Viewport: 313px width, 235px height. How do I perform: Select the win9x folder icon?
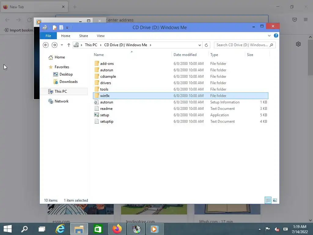[97, 95]
